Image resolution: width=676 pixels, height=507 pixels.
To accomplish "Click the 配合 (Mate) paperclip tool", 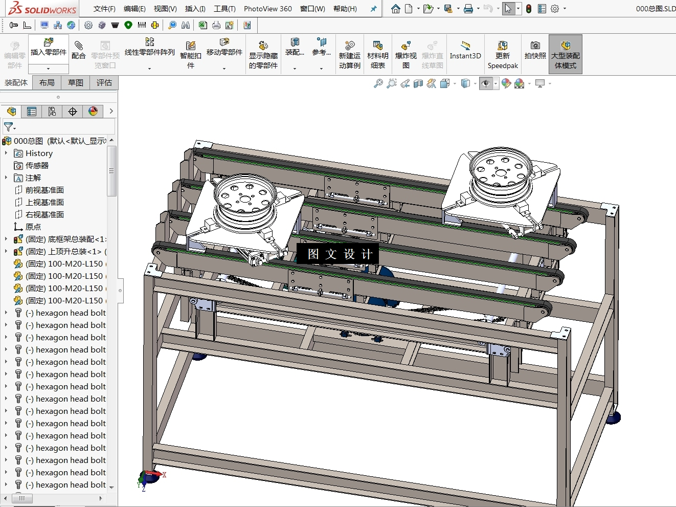I will pos(78,50).
